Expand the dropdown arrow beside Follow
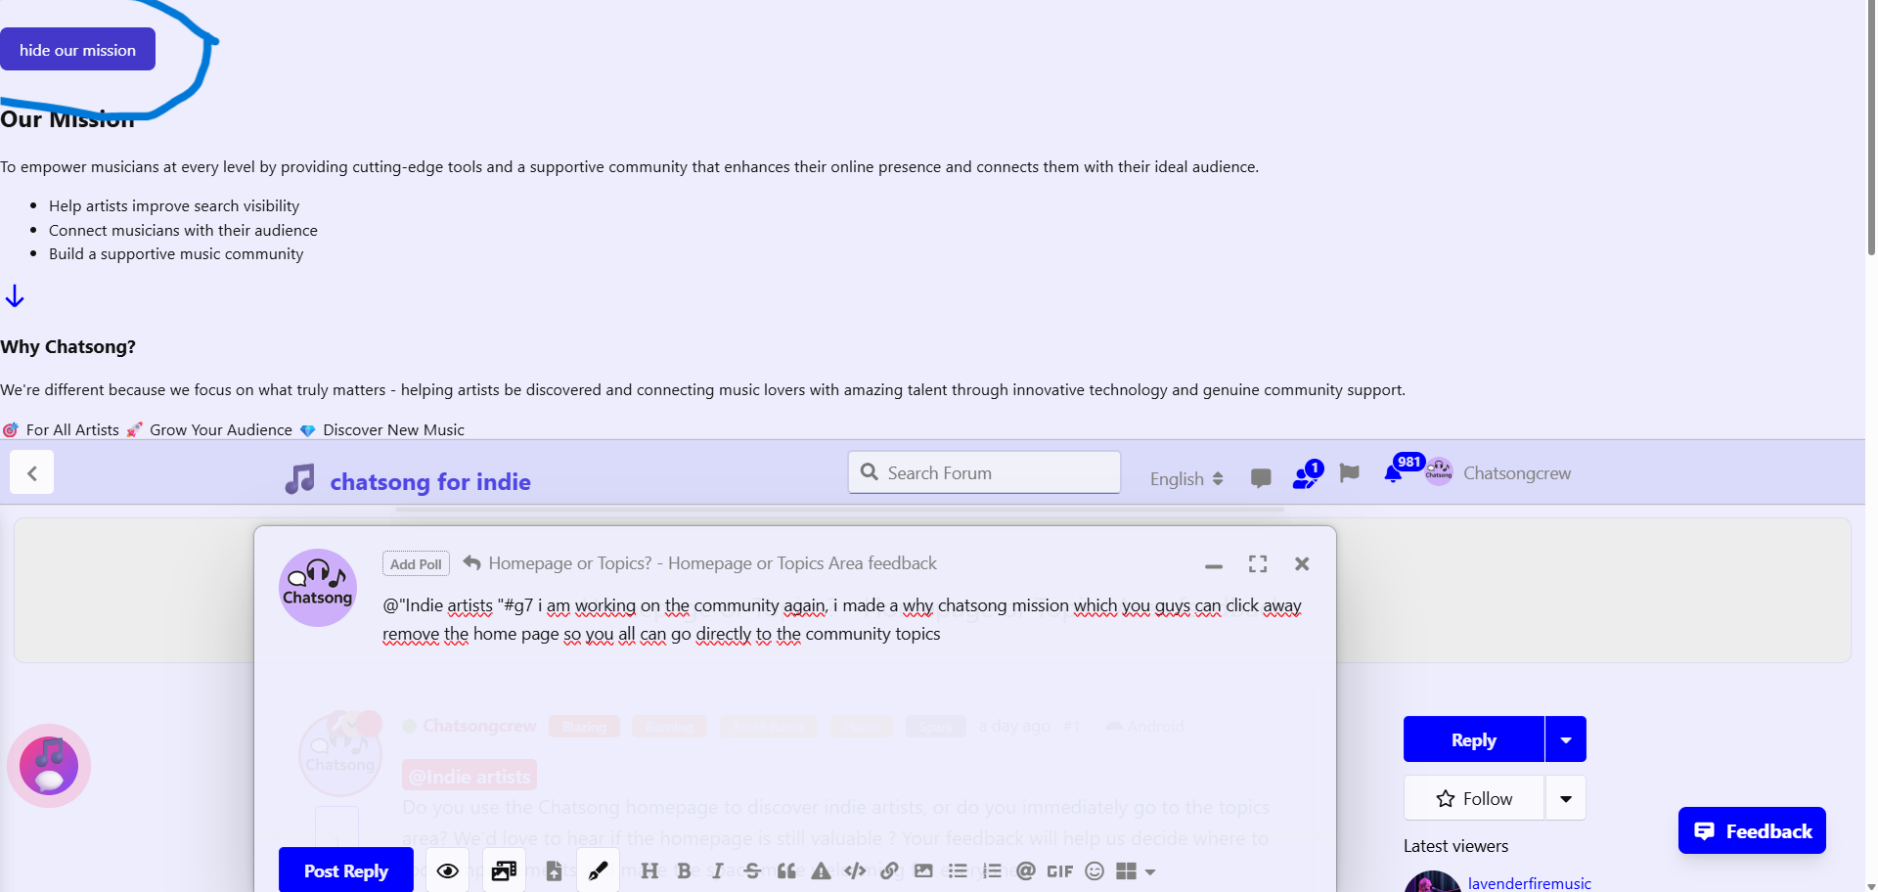The width and height of the screenshot is (1878, 892). [x=1566, y=799]
